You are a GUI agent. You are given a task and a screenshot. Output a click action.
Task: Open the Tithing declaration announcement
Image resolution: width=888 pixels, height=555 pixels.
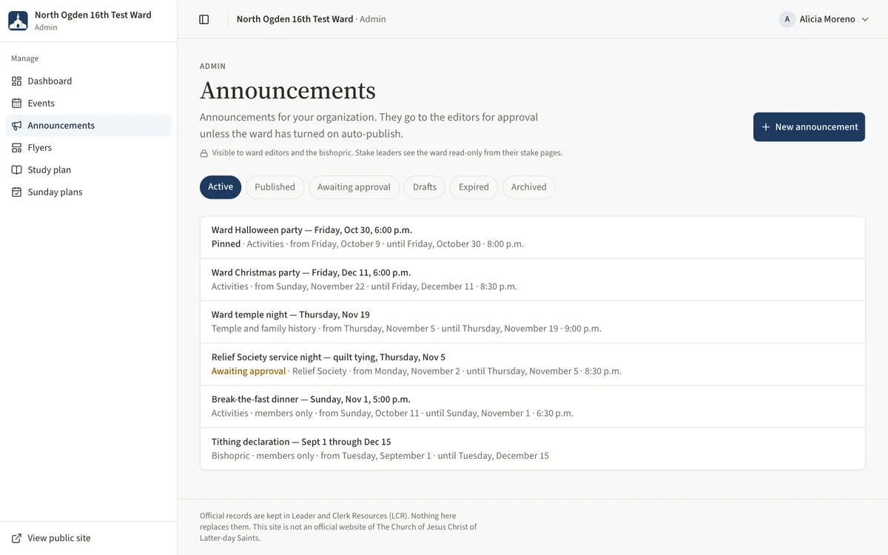point(533,448)
